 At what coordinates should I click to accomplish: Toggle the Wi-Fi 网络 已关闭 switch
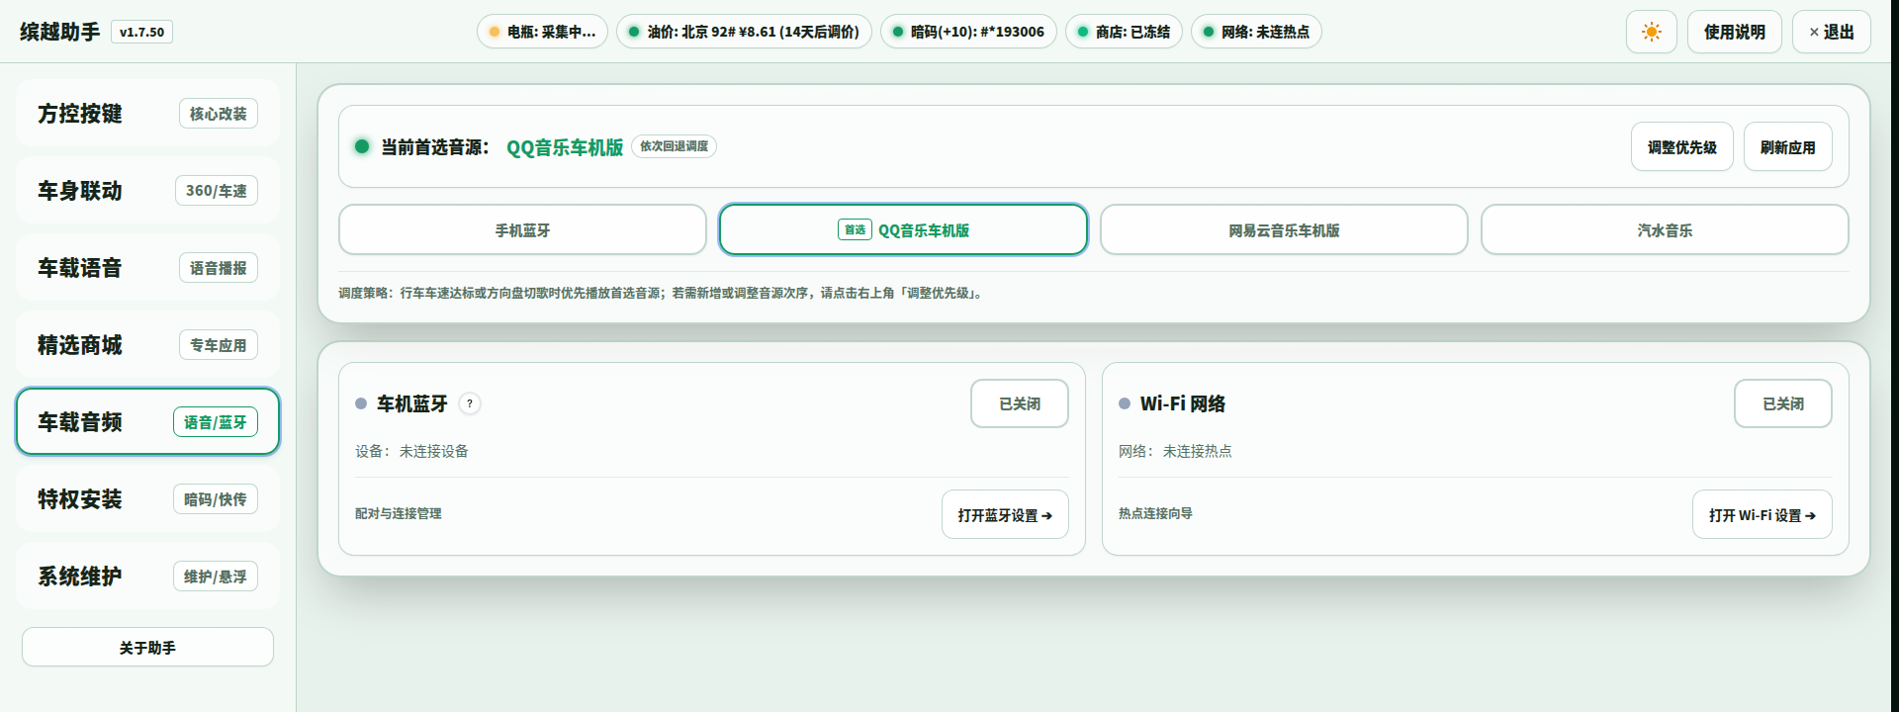tap(1782, 403)
